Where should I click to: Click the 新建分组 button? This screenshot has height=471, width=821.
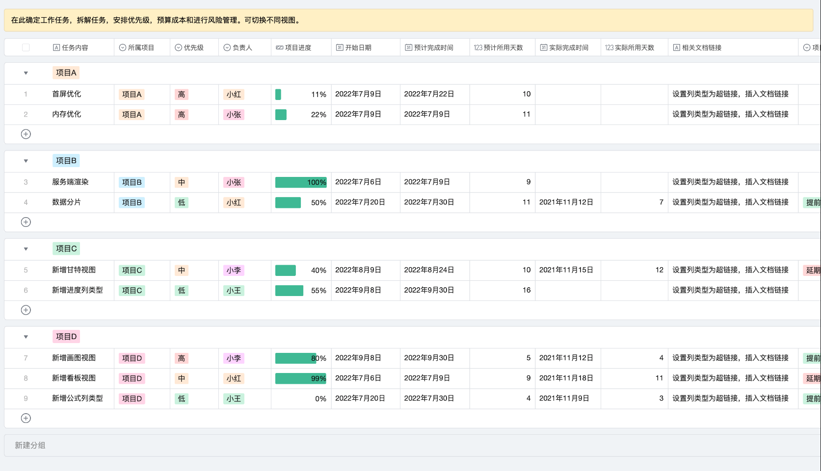(x=30, y=445)
